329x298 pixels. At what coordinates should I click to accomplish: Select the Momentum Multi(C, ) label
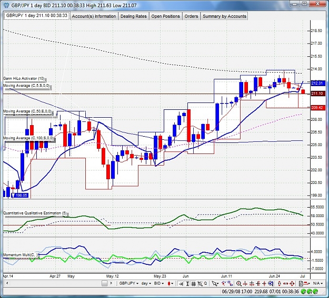point(21,254)
